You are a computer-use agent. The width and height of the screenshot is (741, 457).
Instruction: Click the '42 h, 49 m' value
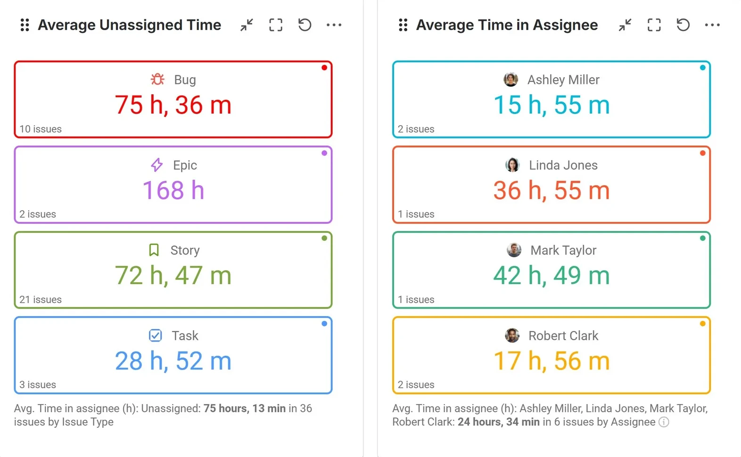[552, 276]
